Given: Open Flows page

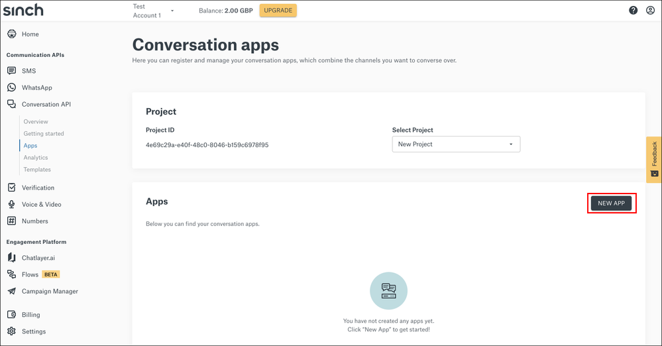Looking at the screenshot, I should pos(30,274).
